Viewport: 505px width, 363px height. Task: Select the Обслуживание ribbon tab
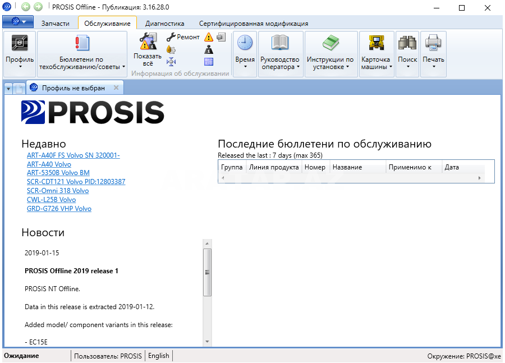(107, 24)
